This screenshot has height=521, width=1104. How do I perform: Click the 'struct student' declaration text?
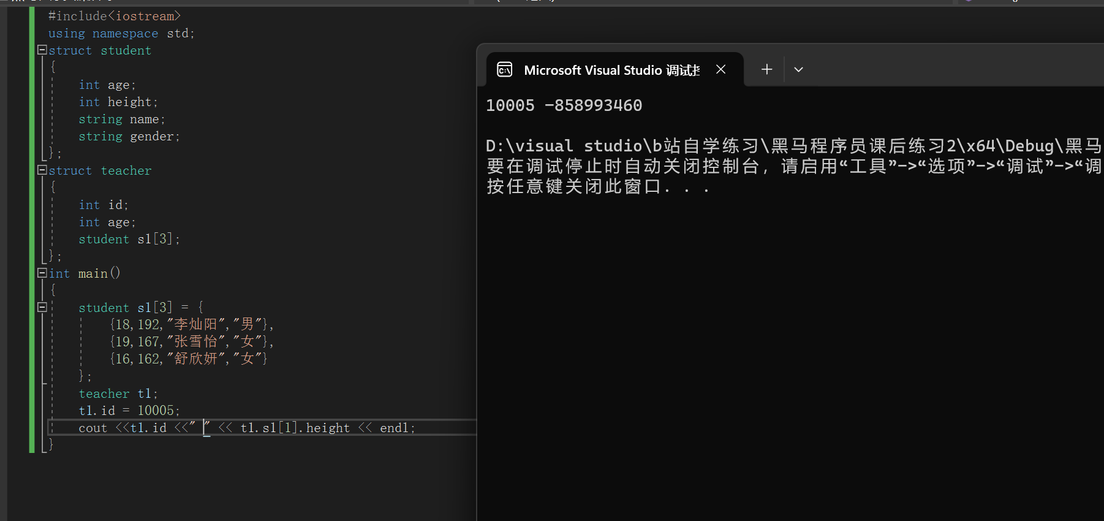[x=100, y=50]
